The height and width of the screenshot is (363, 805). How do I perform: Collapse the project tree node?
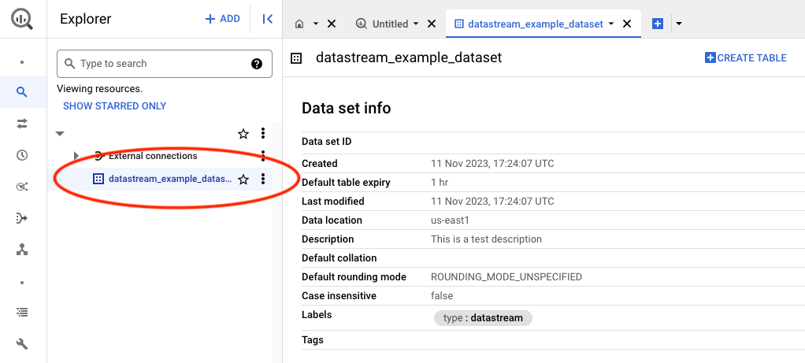61,134
